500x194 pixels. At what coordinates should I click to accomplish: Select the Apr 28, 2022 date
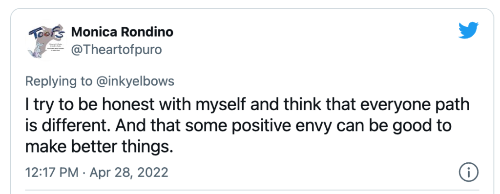pyautogui.click(x=129, y=173)
